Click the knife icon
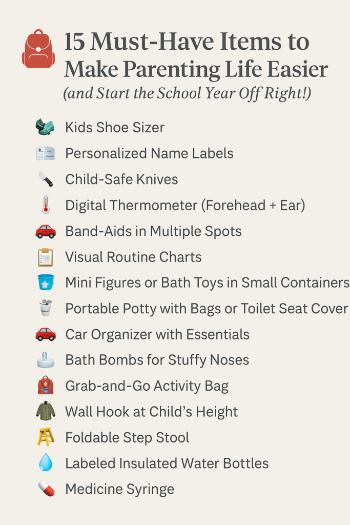The width and height of the screenshot is (350, 525). click(45, 179)
